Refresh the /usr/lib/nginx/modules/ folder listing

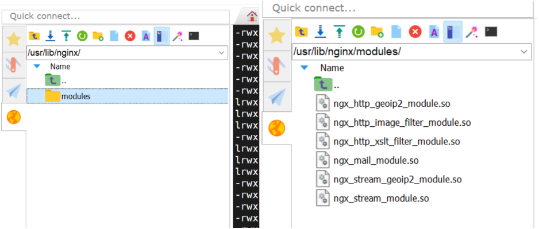(358, 32)
